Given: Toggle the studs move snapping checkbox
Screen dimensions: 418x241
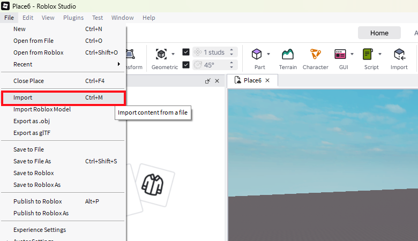Looking at the screenshot, I should click(186, 52).
